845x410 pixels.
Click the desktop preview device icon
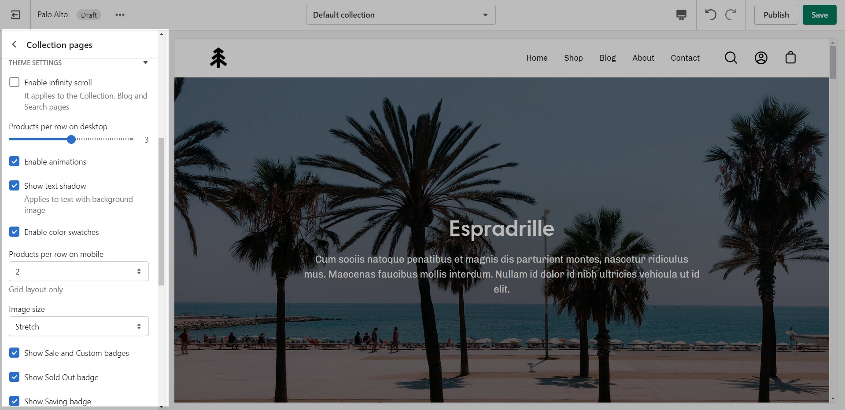click(681, 15)
